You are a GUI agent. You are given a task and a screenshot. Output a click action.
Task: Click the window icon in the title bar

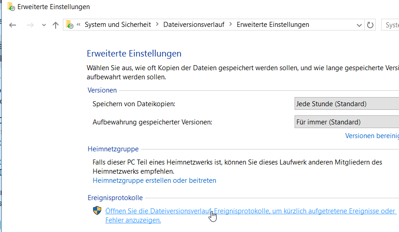click(x=11, y=6)
